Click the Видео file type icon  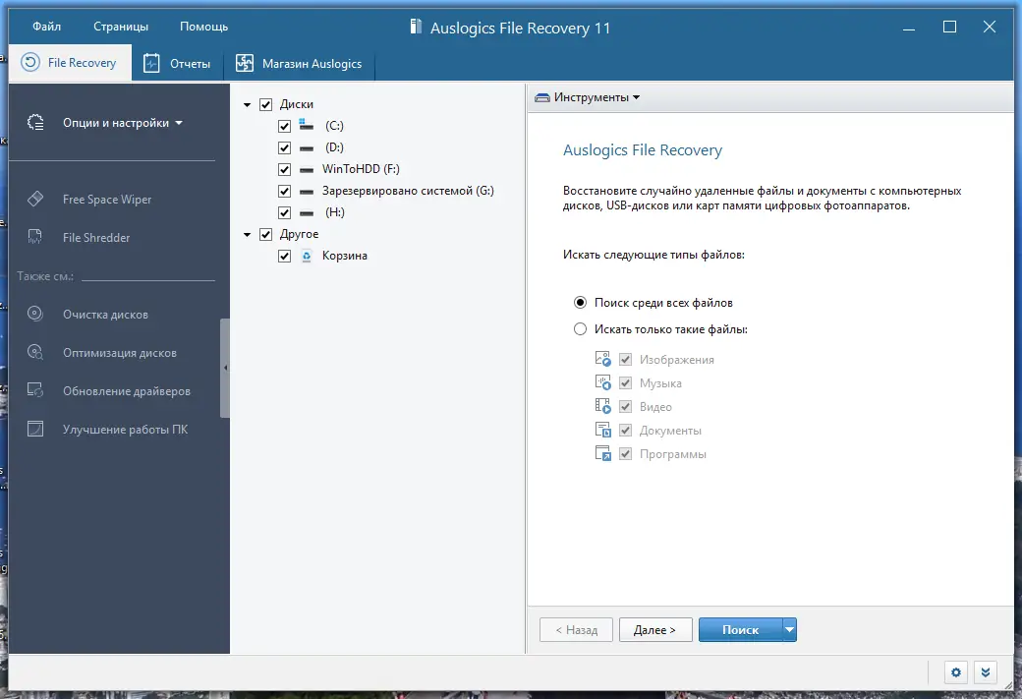coord(603,406)
